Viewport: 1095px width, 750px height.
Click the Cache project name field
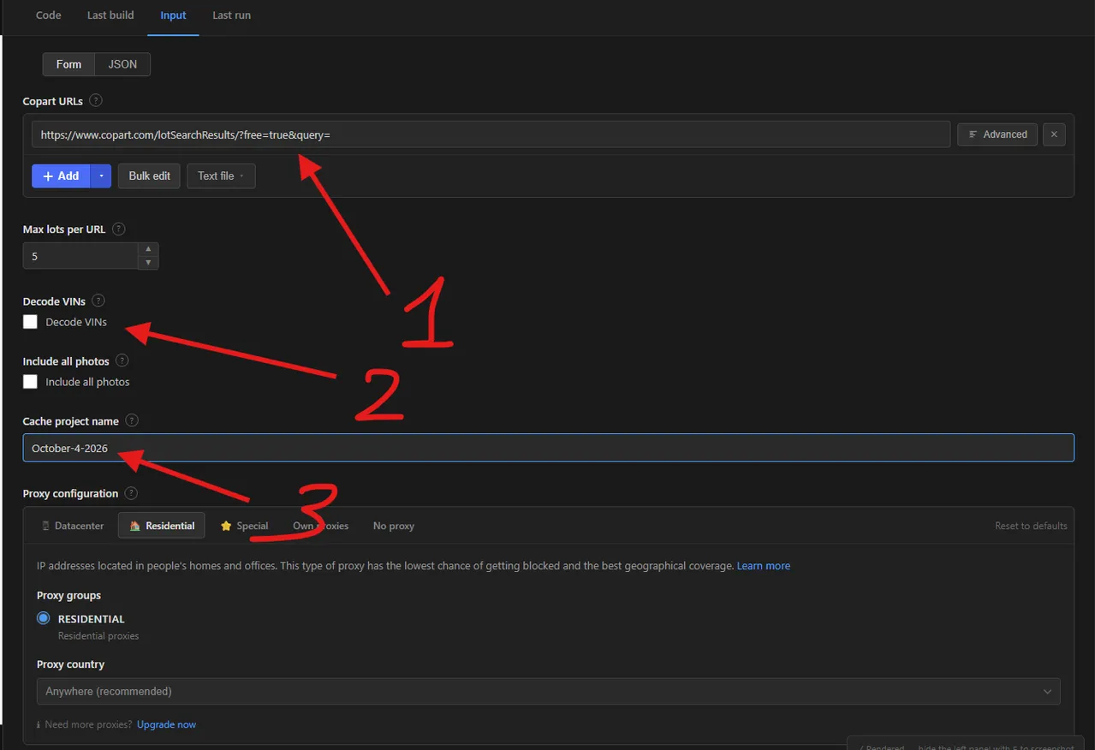548,448
